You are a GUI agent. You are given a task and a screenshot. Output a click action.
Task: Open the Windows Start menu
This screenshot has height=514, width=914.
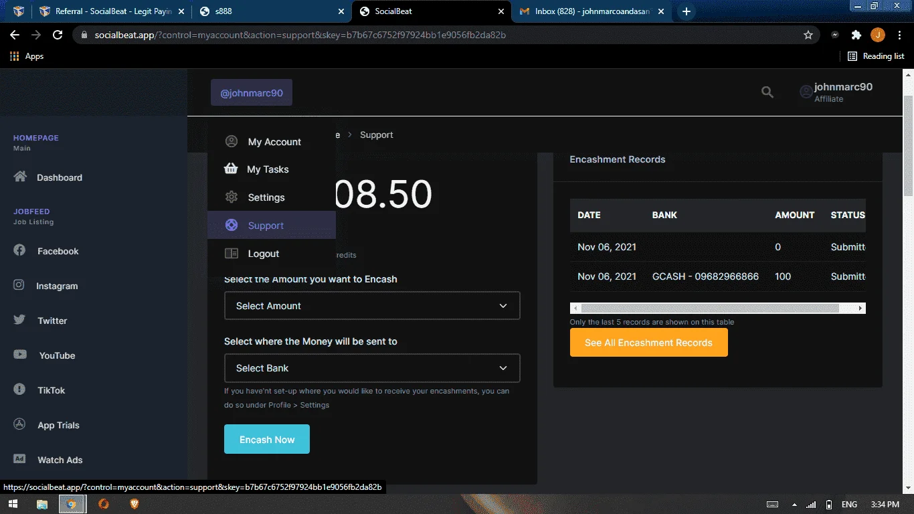[x=12, y=504]
